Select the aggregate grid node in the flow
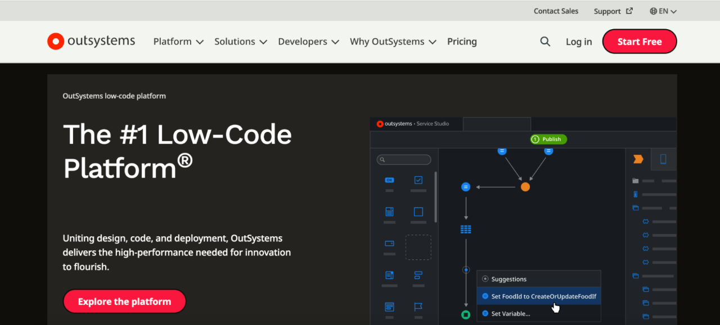 pos(465,228)
